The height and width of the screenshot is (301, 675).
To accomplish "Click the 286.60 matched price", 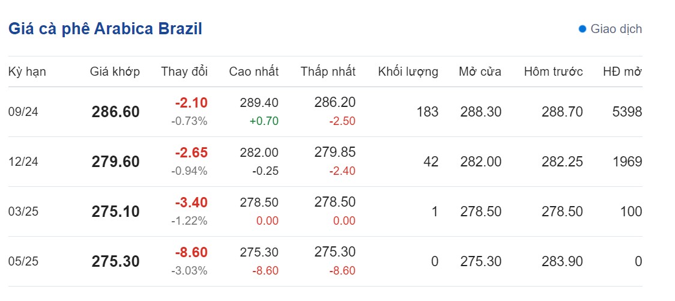I will [x=115, y=112].
